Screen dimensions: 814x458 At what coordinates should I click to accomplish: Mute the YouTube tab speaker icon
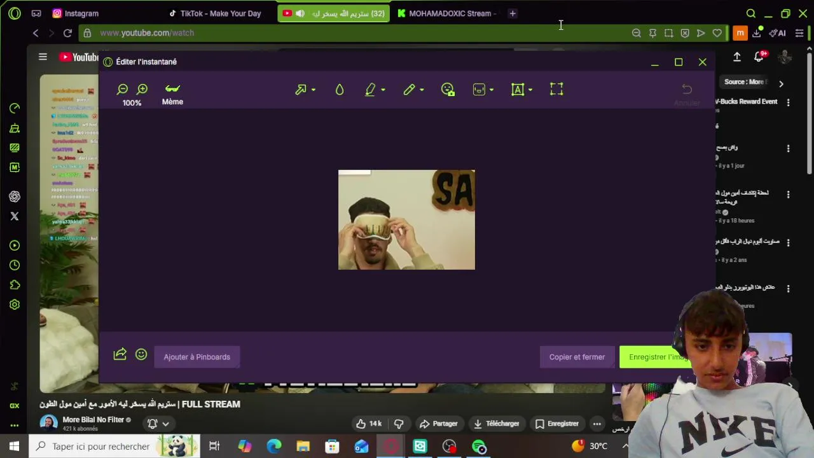click(300, 13)
